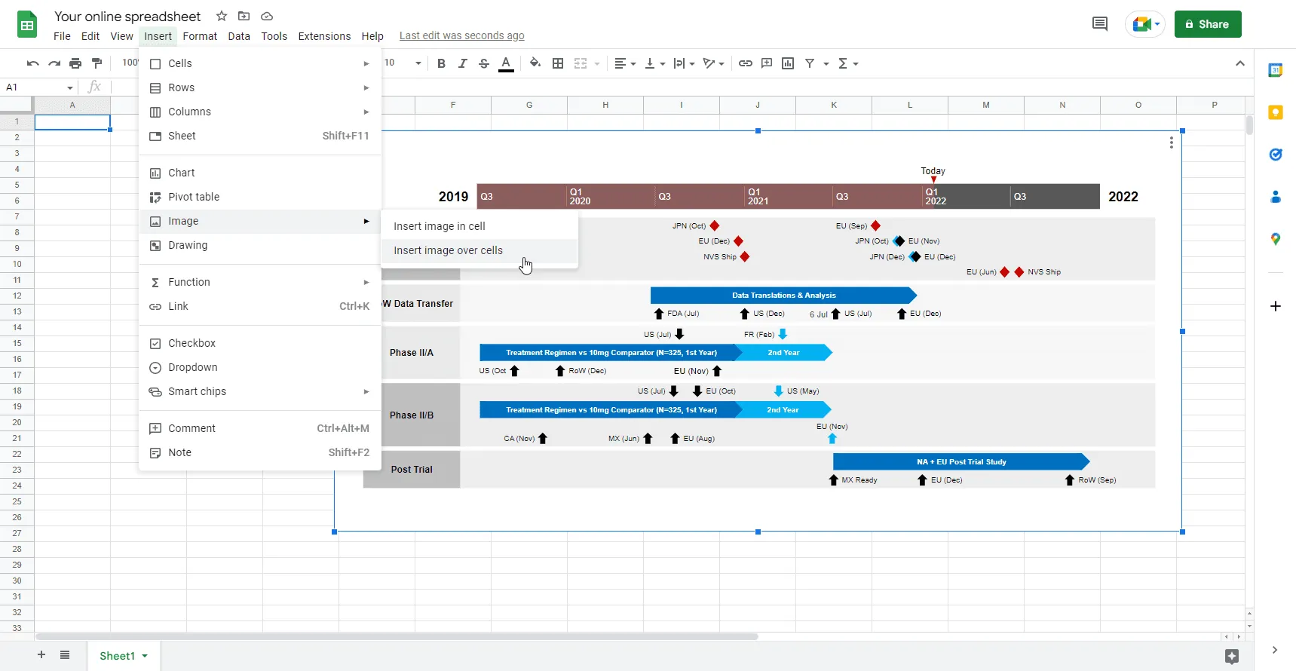The image size is (1296, 671).
Task: Star this spreadsheet
Action: tap(222, 16)
